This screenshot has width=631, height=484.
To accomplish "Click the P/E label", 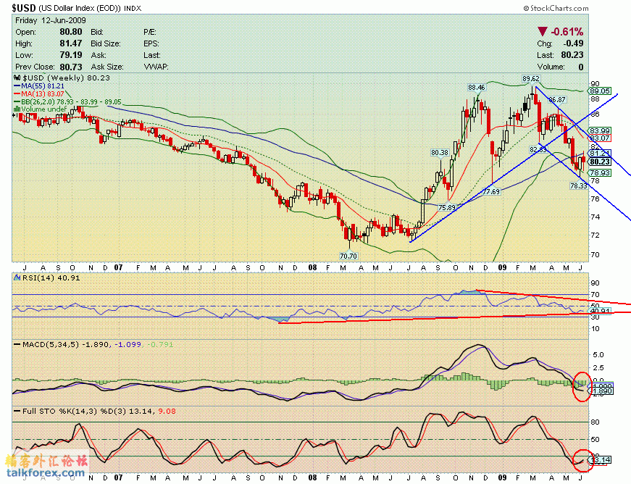I will pyautogui.click(x=150, y=32).
